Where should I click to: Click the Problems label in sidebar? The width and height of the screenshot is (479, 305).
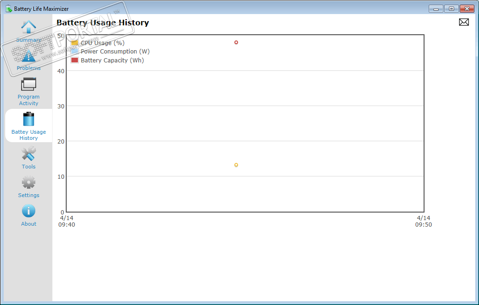click(x=28, y=68)
